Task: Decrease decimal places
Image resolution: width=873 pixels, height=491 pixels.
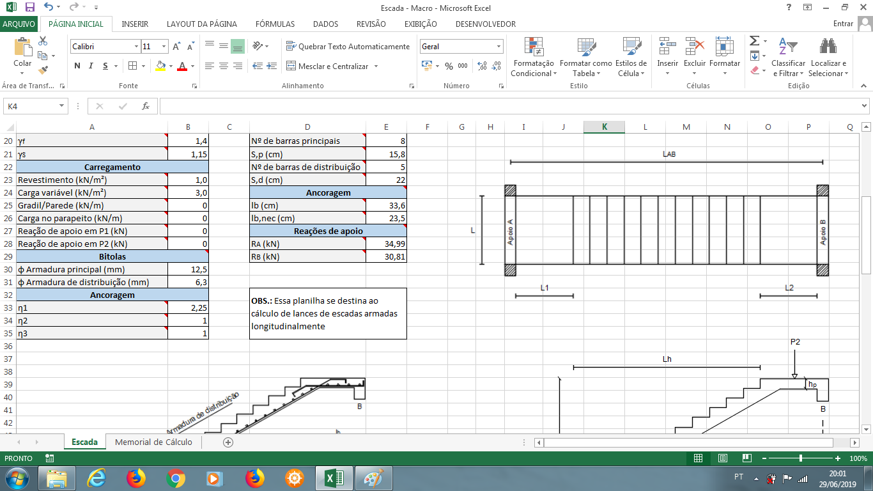Action: coord(496,66)
